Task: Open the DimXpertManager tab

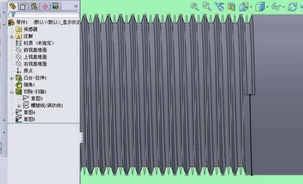Action: [45, 6]
